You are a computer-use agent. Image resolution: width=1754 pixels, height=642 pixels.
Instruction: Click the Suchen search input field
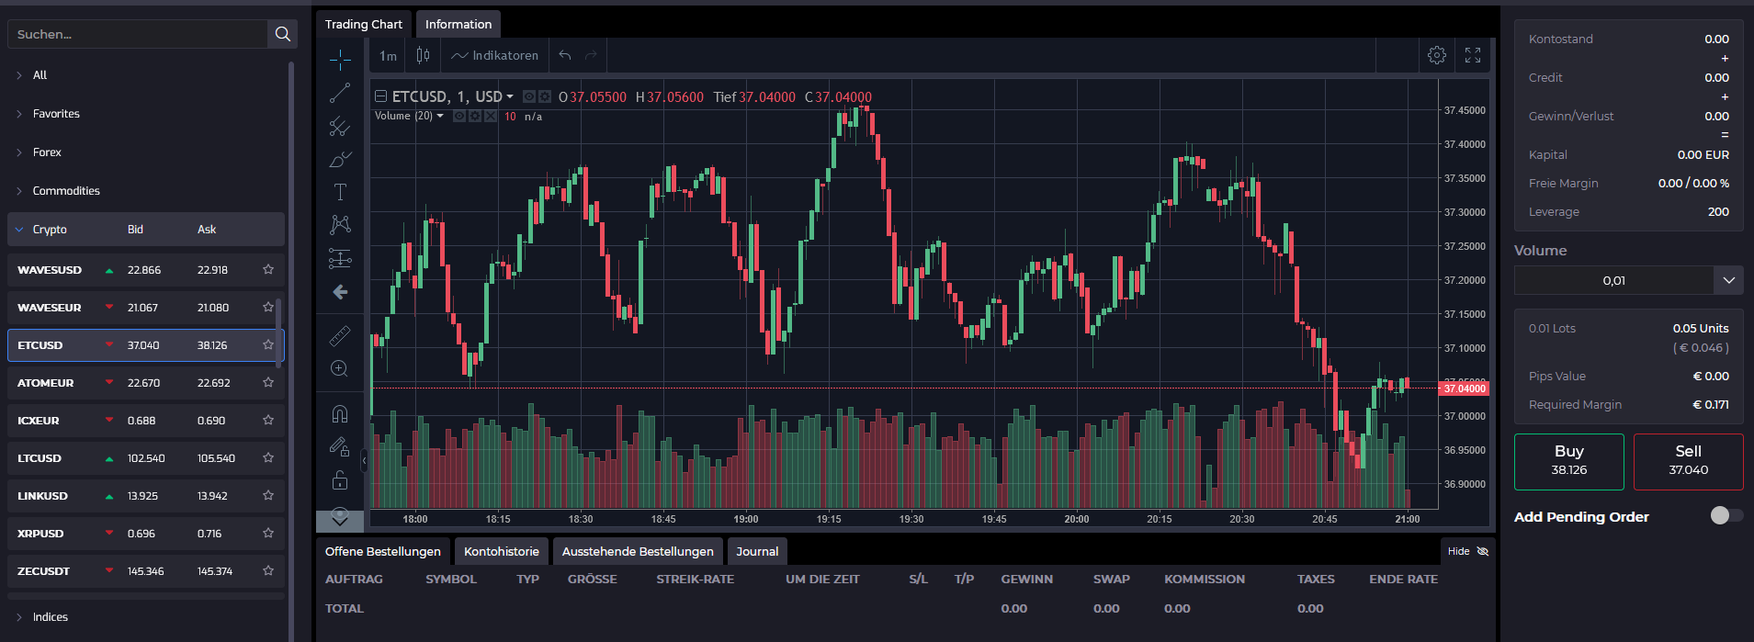point(138,34)
